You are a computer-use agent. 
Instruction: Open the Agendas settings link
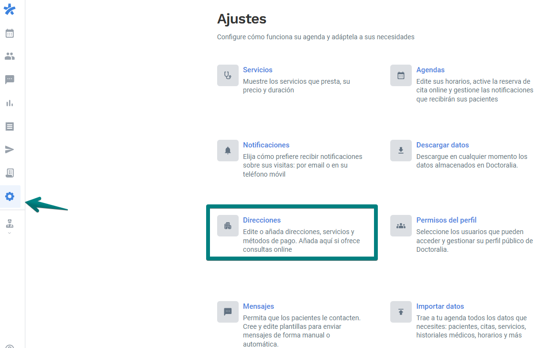pos(430,69)
